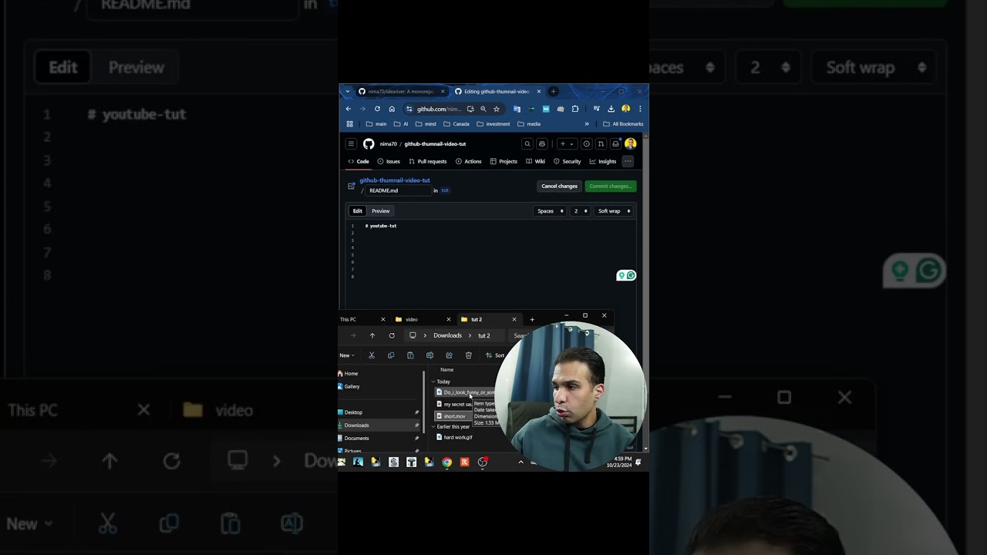
Task: Click Paste icon in File Explorer toolbar
Action: tap(410, 355)
